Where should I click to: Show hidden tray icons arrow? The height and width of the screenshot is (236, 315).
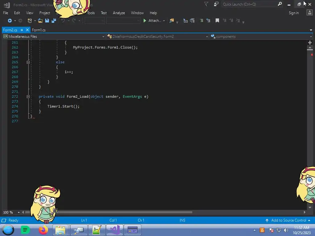tap(254, 230)
